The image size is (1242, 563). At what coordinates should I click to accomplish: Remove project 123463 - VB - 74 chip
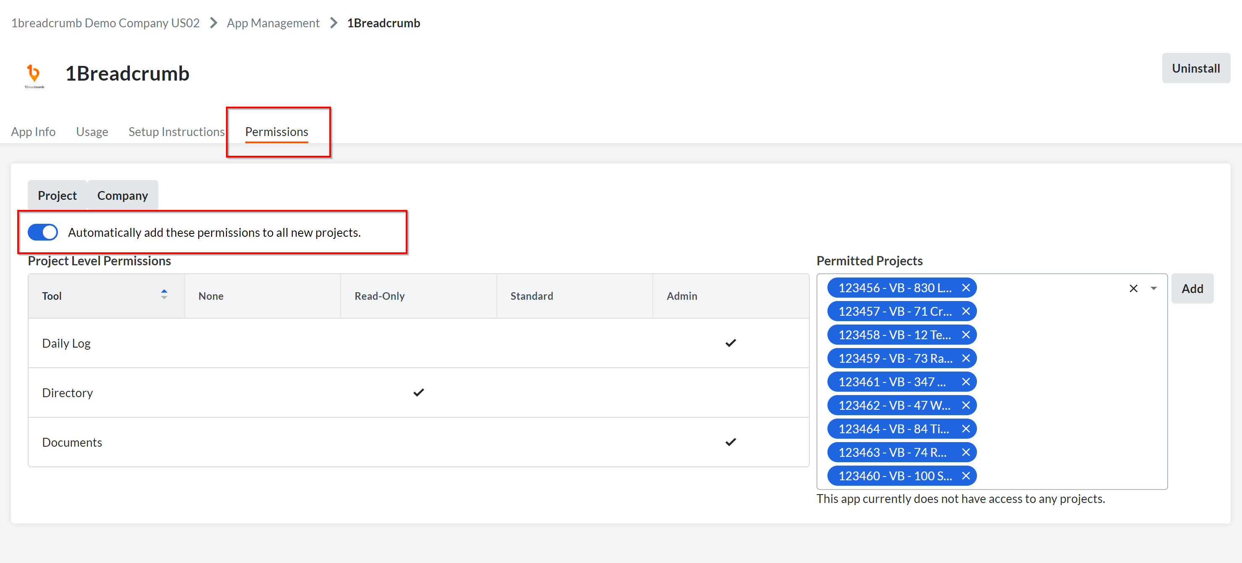coord(966,452)
